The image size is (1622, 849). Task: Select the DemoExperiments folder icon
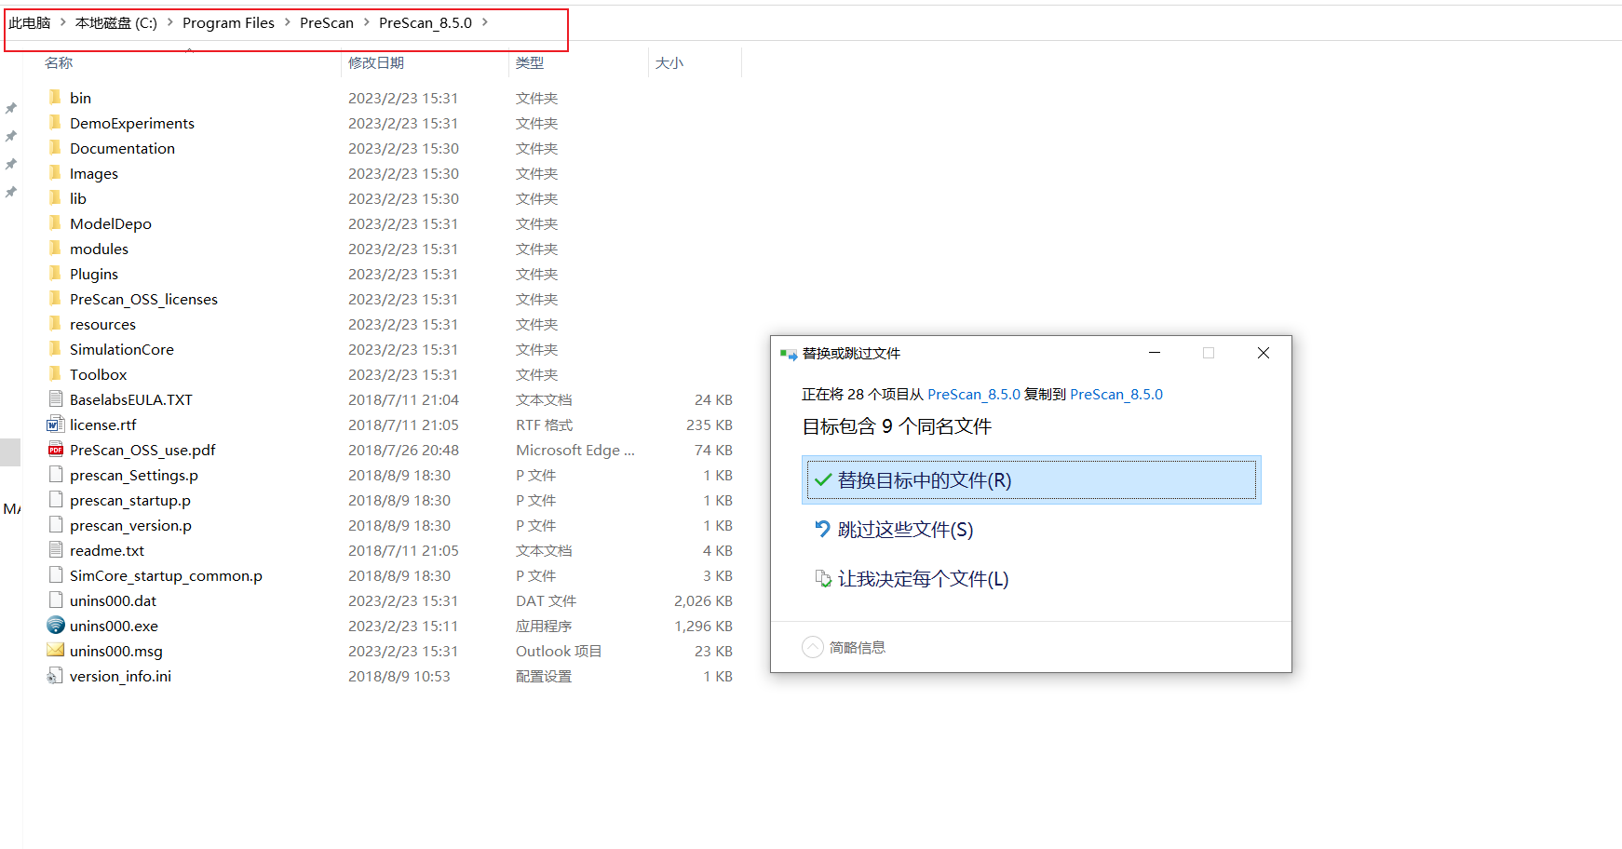[x=55, y=122]
